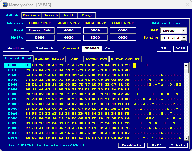Click the CPC app icon in title bar
This screenshot has height=151, width=192.
pos(5,5)
